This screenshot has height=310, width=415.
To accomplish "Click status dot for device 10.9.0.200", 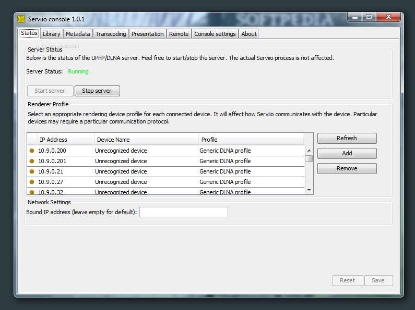I will pos(32,151).
